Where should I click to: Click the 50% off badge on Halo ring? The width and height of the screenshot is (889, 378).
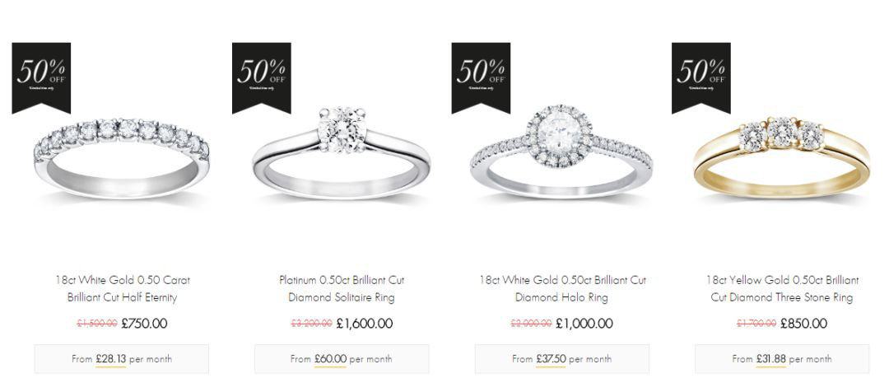click(481, 77)
